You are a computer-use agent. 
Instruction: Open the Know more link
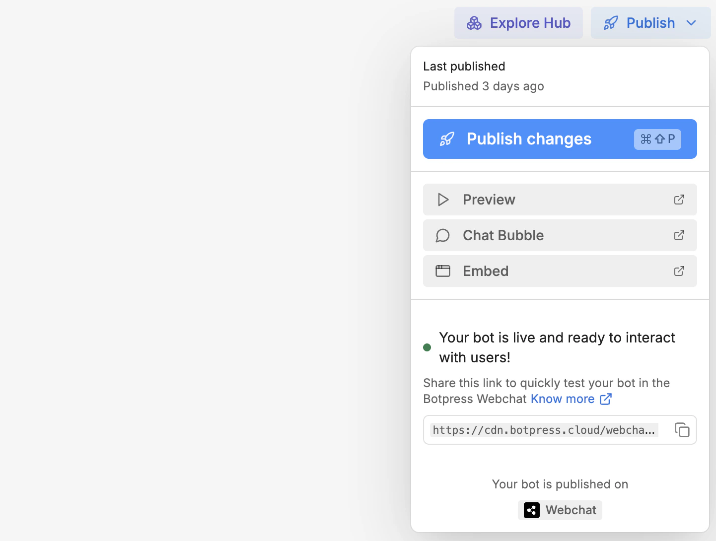(x=562, y=399)
